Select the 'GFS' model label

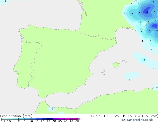[37, 116]
